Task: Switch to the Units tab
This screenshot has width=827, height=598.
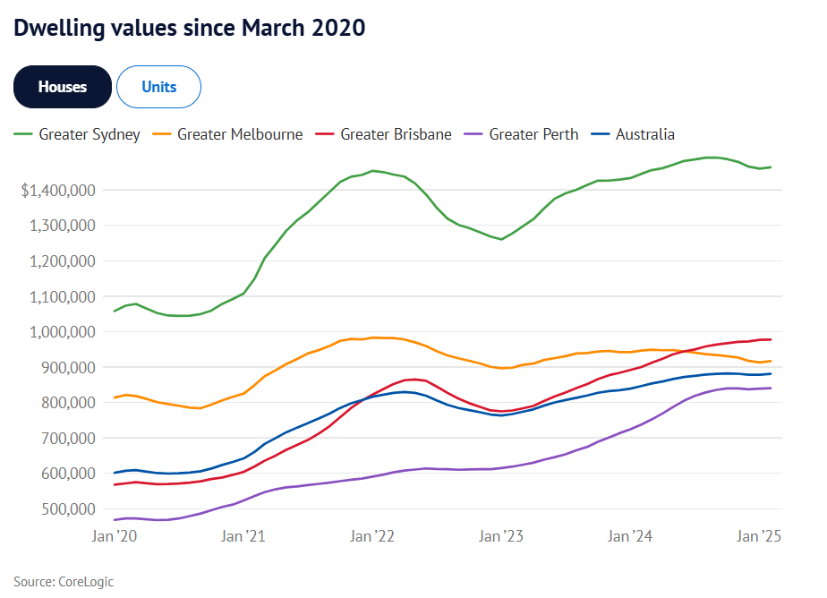Action: [x=158, y=87]
